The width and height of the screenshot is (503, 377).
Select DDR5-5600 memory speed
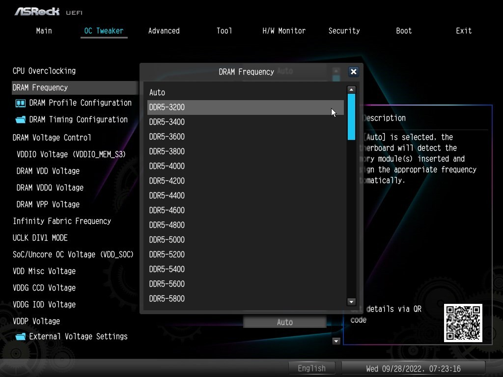coord(245,284)
